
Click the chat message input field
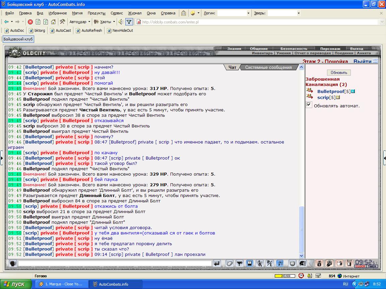coord(115,264)
